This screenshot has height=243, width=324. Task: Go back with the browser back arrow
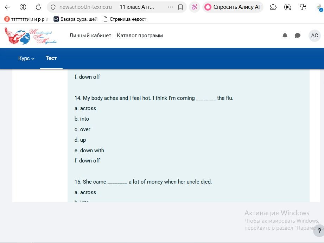tap(7, 7)
